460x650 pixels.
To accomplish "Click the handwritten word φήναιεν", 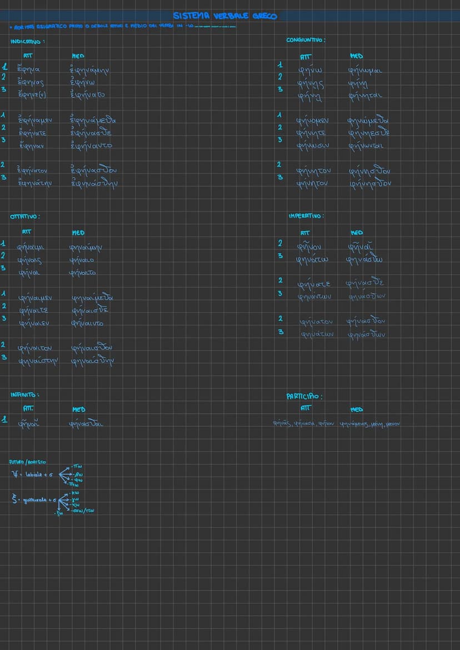I will [34, 324].
